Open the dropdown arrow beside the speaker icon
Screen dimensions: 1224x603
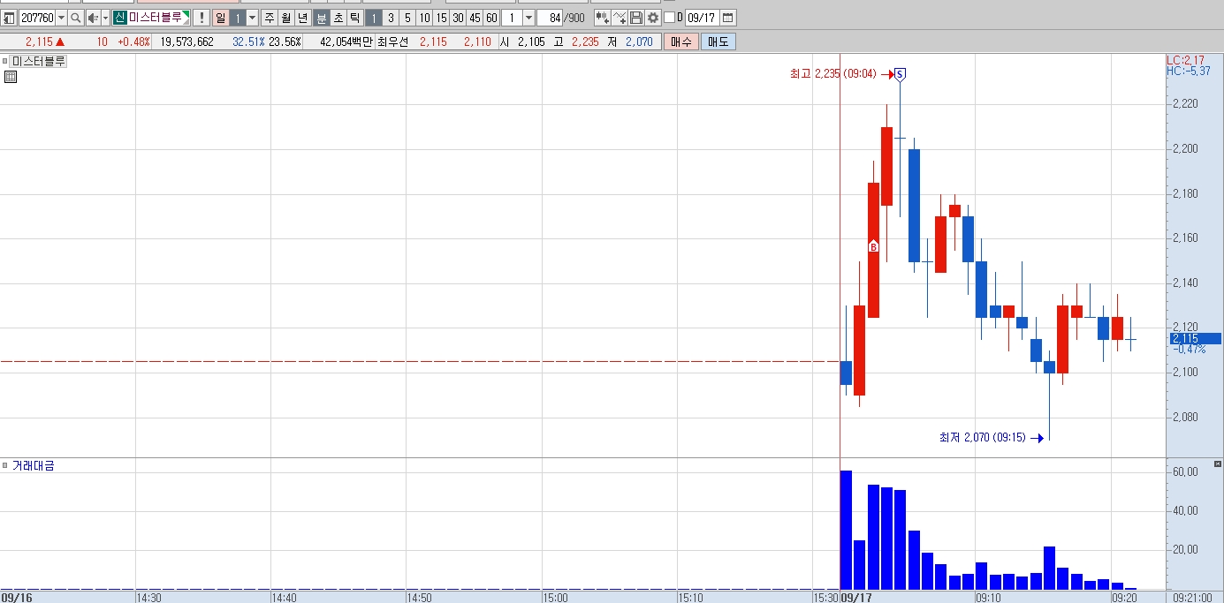(x=105, y=18)
